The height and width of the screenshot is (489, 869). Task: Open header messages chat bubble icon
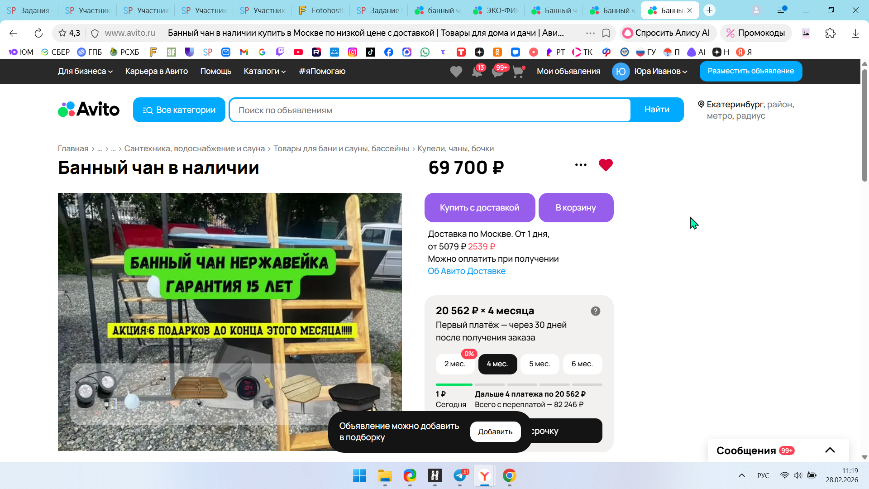point(498,72)
